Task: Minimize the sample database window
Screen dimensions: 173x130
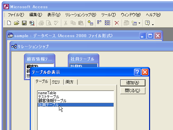Action: pyautogui.click(x=143, y=35)
